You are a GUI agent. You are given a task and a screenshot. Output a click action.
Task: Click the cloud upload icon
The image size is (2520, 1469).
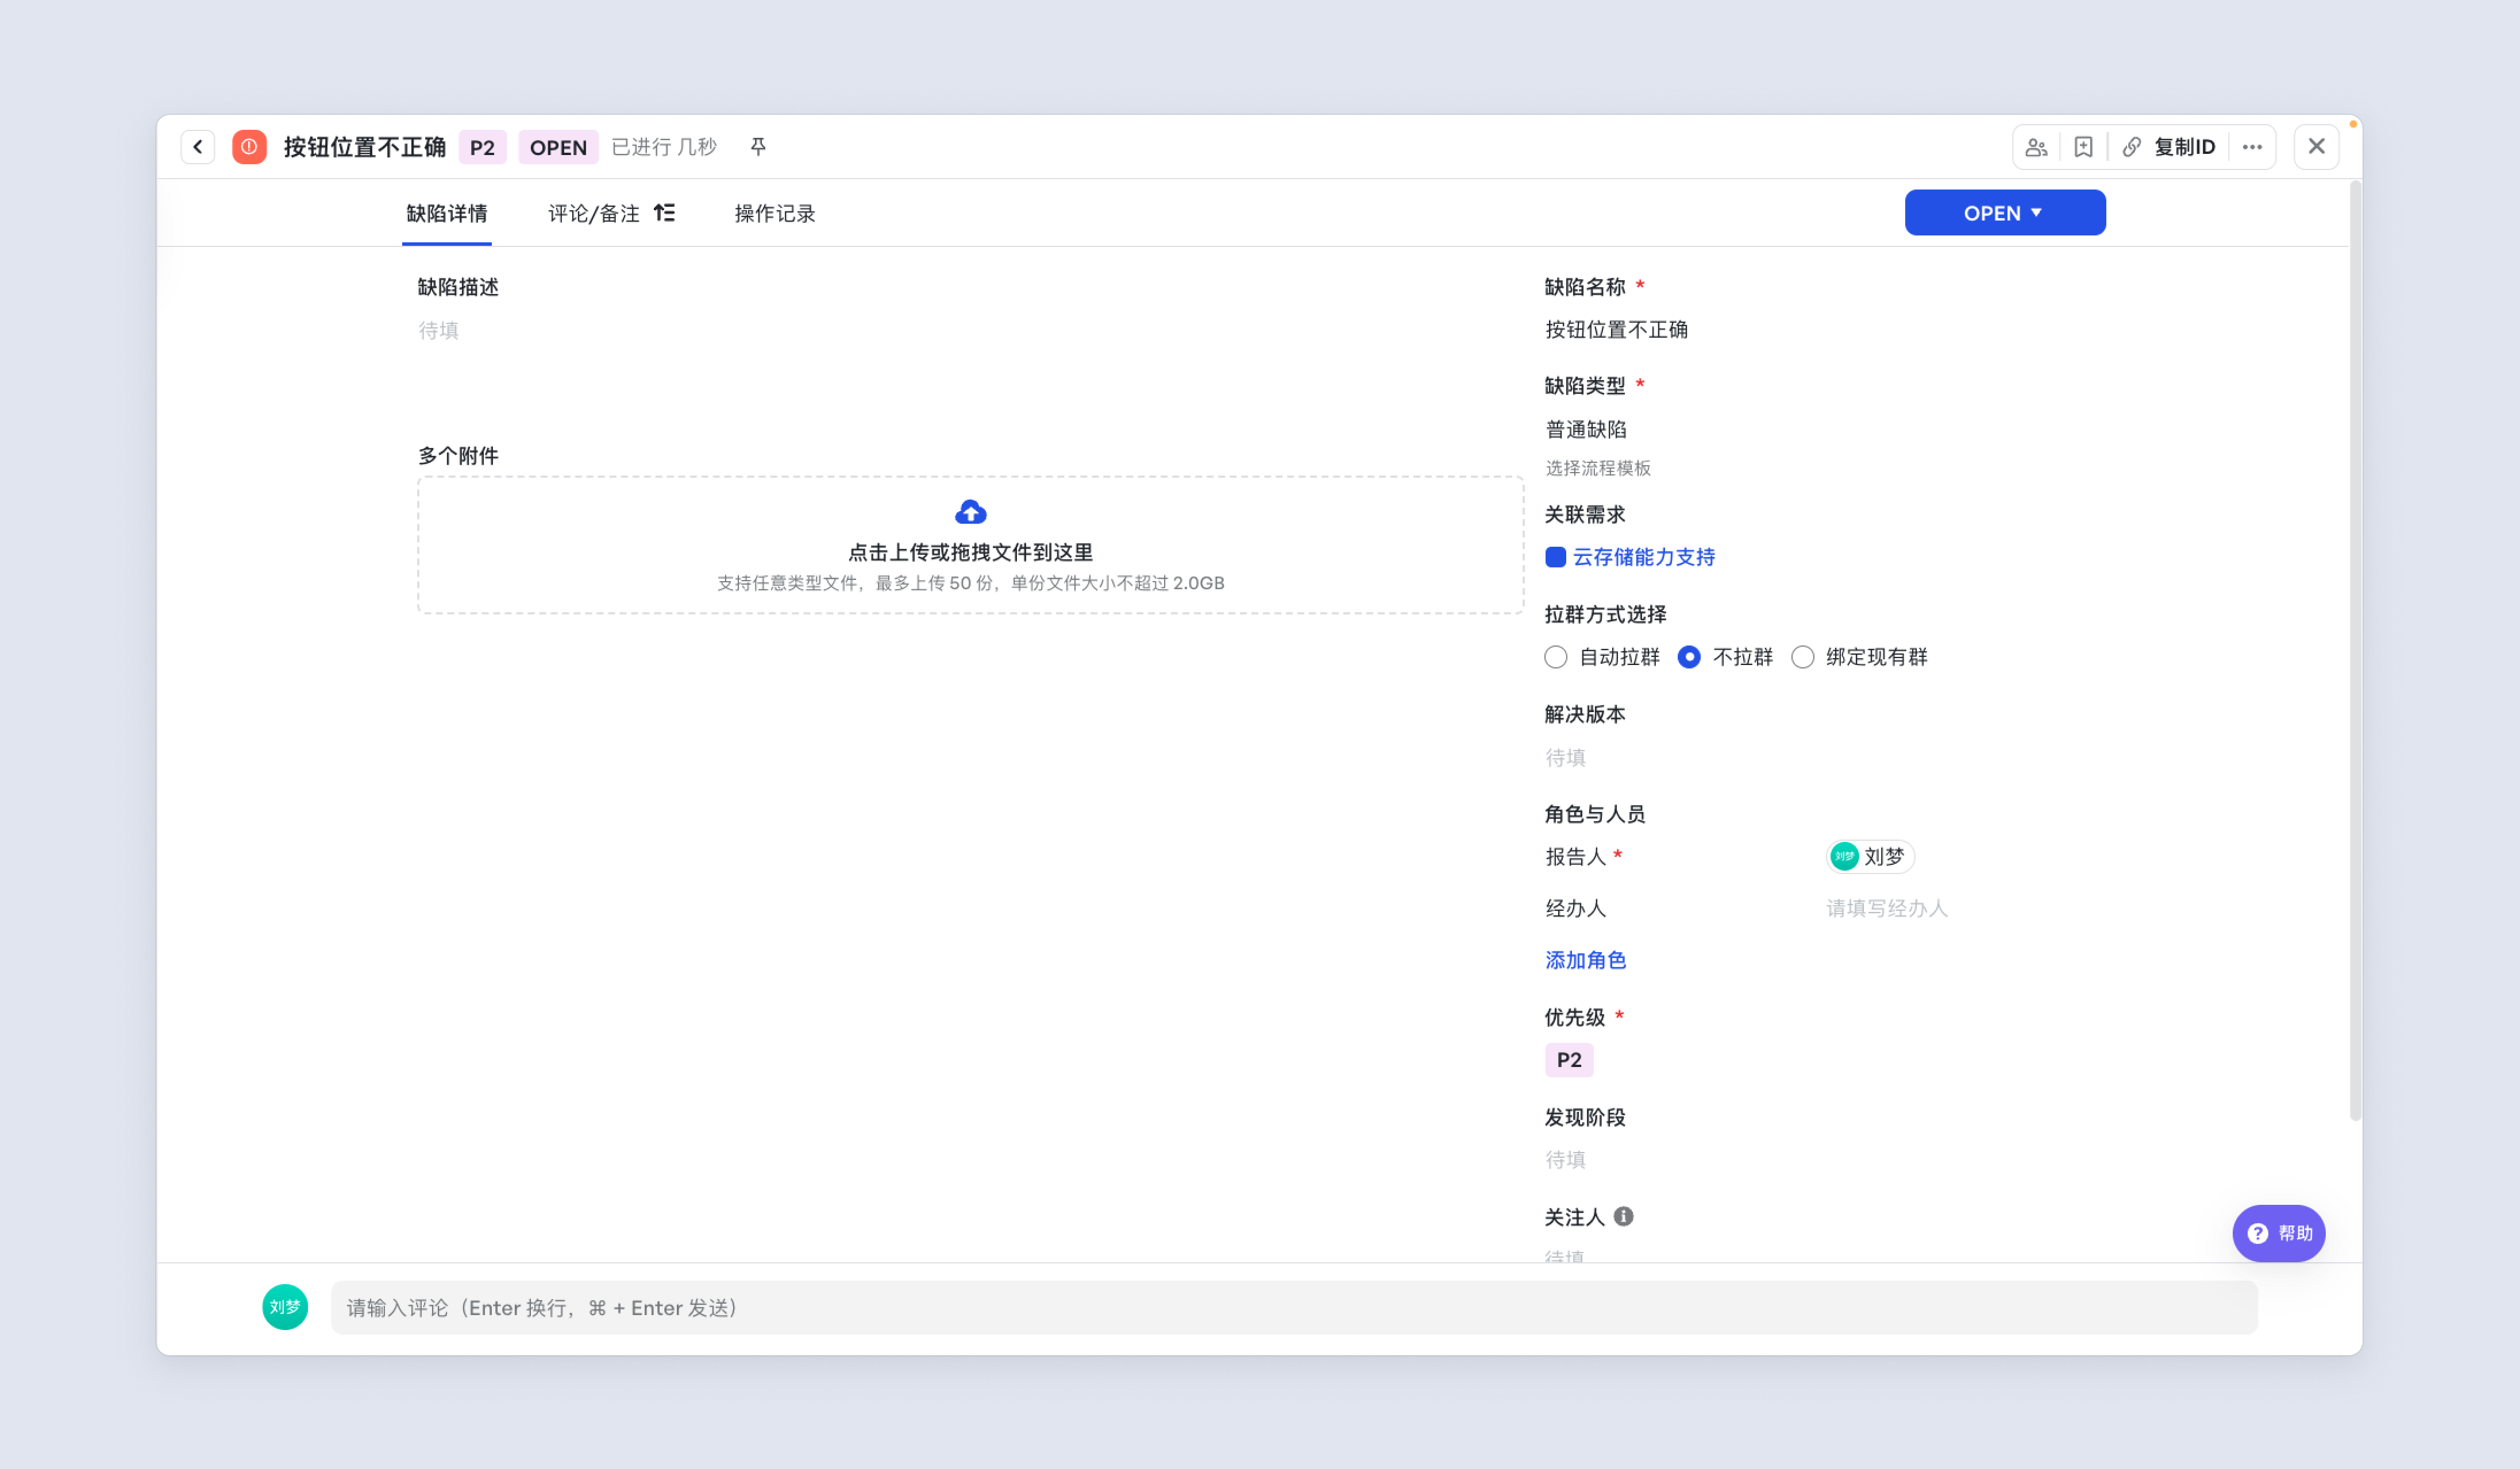pyautogui.click(x=970, y=513)
